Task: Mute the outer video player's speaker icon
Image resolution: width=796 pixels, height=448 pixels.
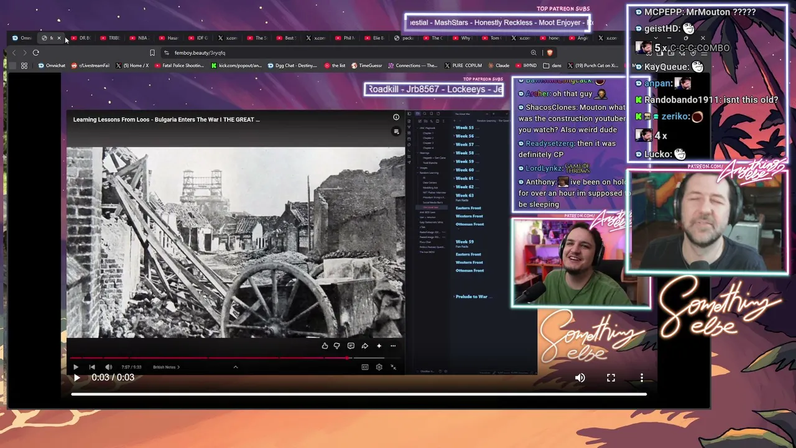Action: 580,378
